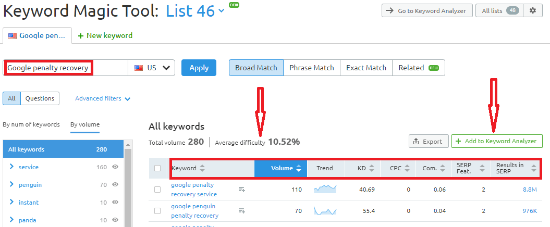Click the keyword groups scrollbar
The width and height of the screenshot is (550, 227).
128,187
